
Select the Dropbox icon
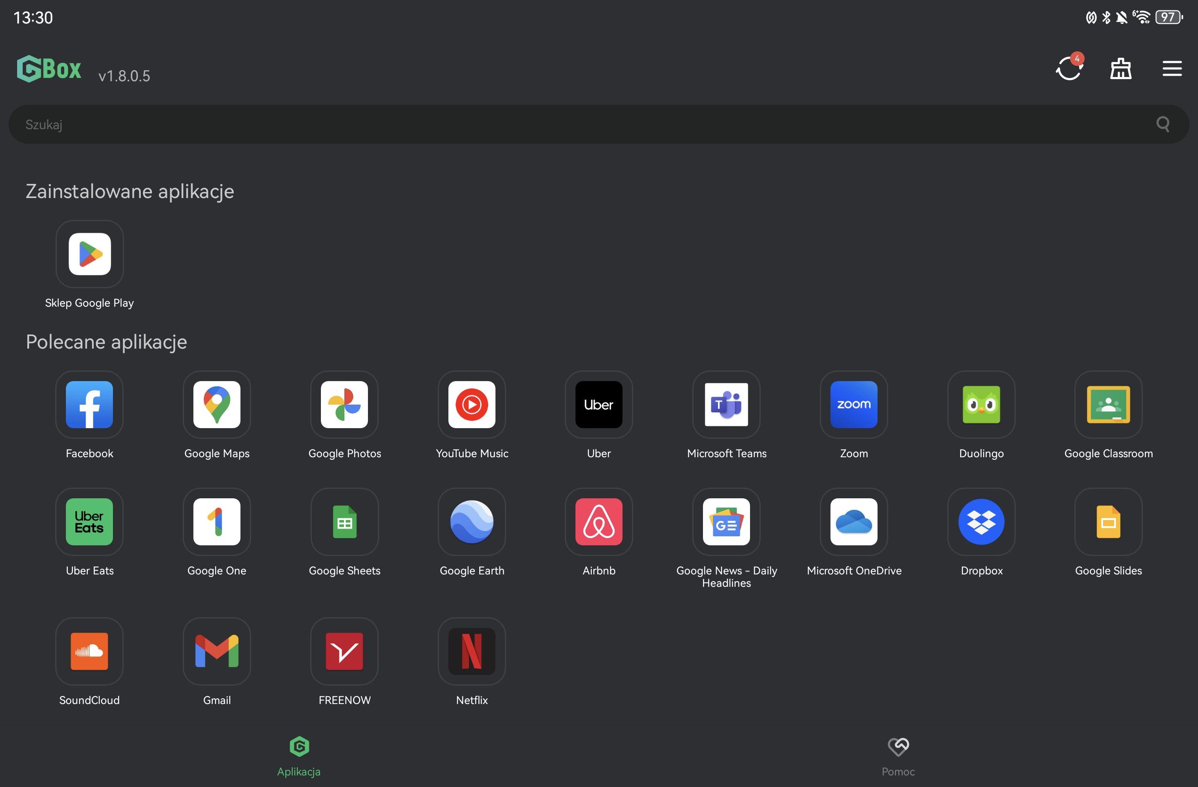(x=981, y=522)
